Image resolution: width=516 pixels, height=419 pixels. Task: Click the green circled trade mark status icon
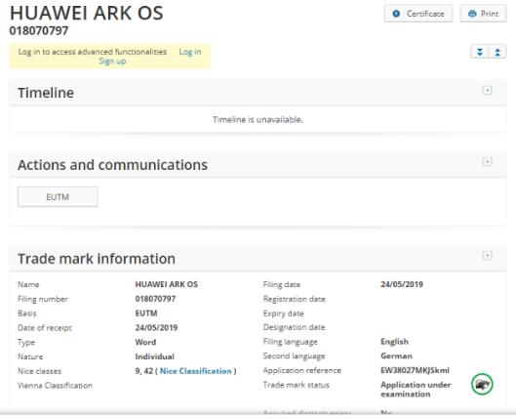click(x=482, y=384)
